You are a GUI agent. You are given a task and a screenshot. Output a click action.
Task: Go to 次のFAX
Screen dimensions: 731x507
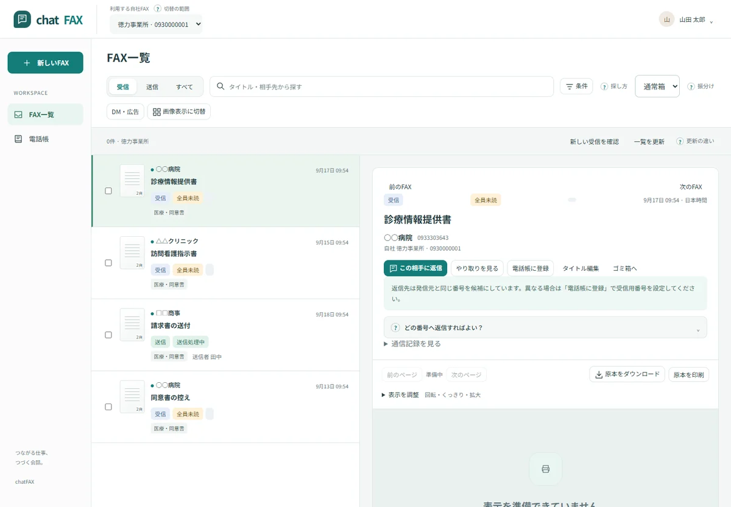[691, 187]
